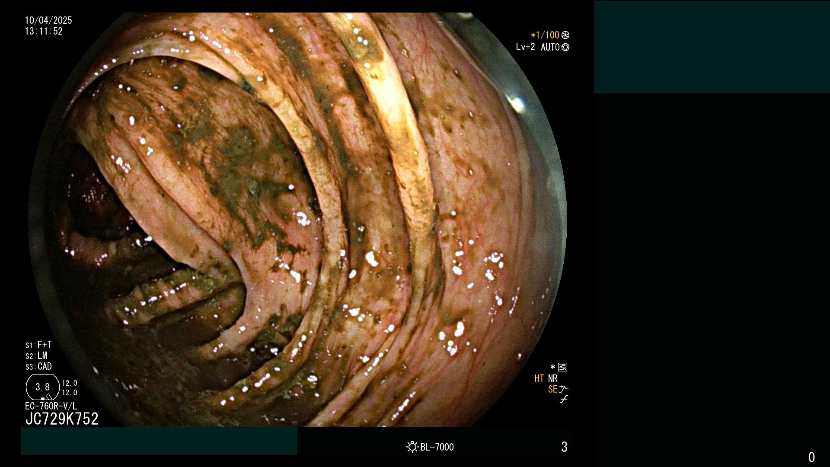Click the image settings sliders icon
Viewport: 830px width, 467px height.
pyautogui.click(x=562, y=367)
